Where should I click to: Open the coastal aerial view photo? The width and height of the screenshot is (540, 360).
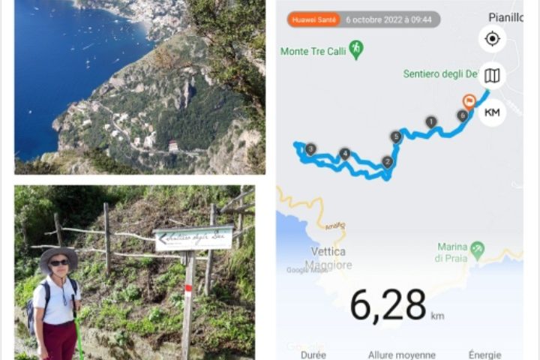tap(139, 87)
